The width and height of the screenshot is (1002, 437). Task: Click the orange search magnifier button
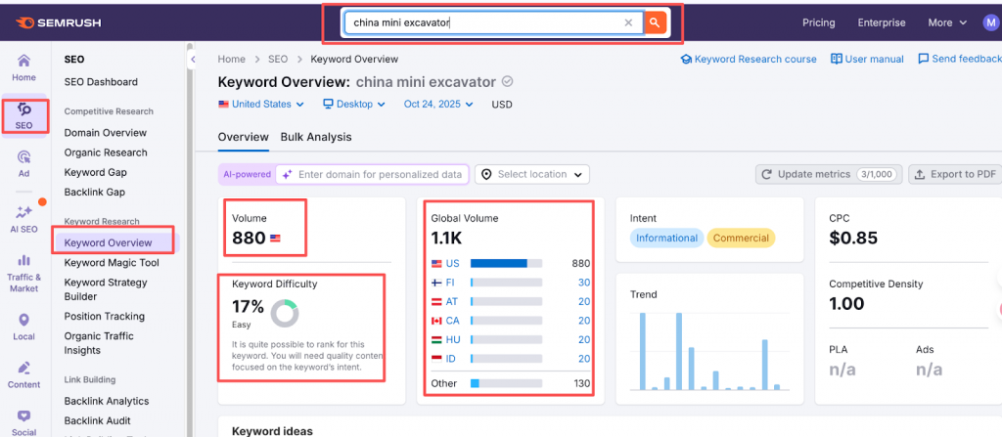pos(656,22)
